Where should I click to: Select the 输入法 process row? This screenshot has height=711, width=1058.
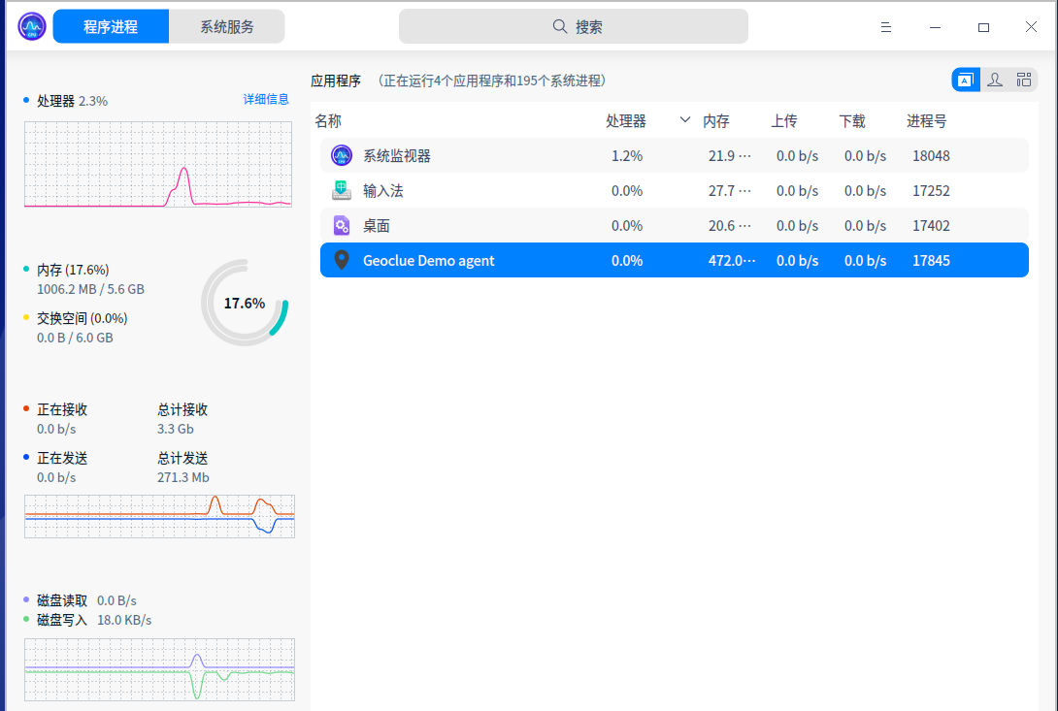click(x=582, y=190)
